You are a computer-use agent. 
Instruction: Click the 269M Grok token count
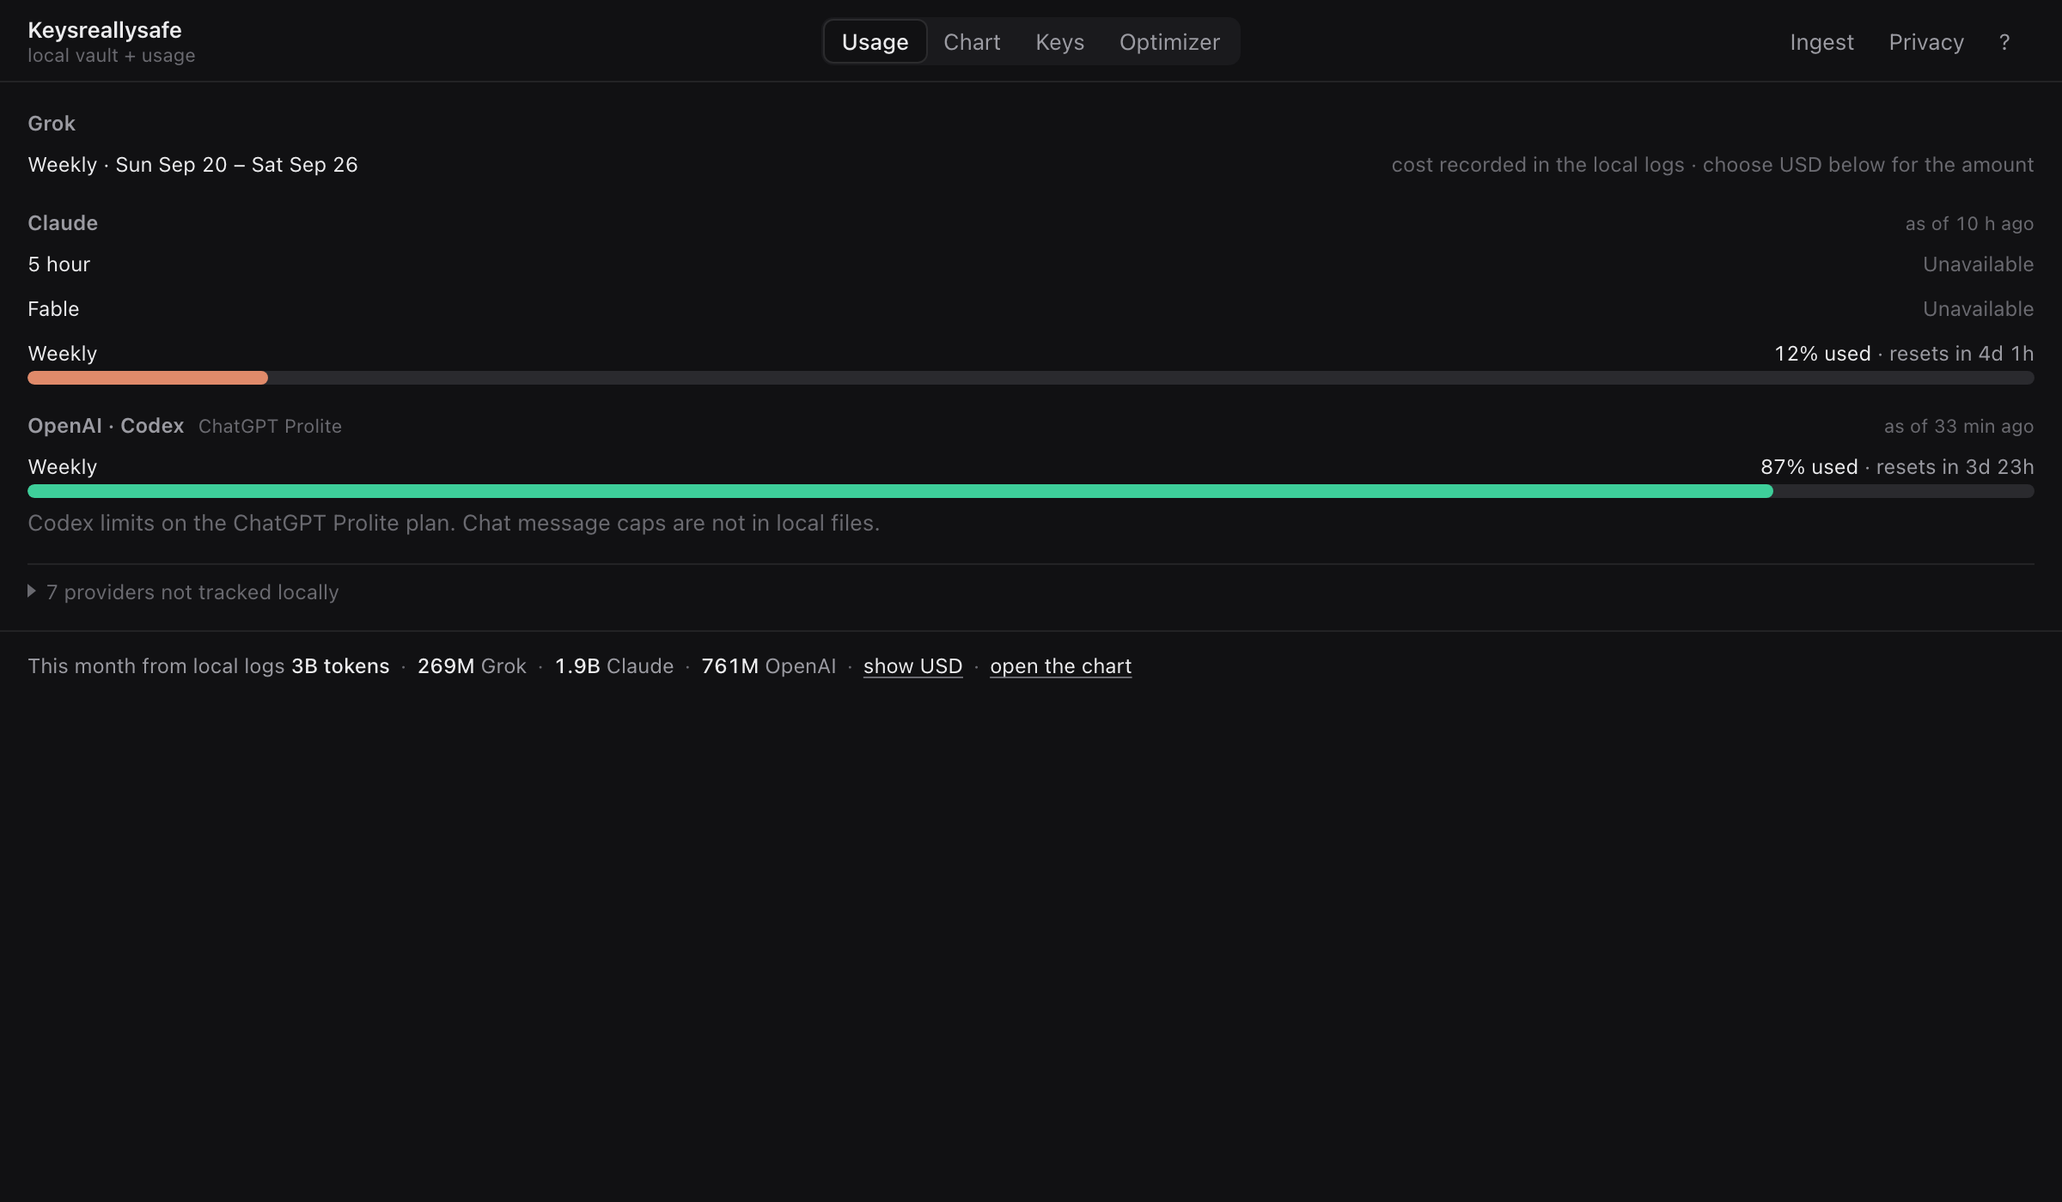click(472, 666)
